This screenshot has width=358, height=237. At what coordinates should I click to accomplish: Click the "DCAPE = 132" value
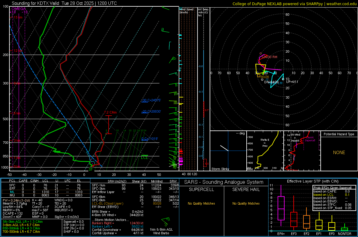click(13, 213)
